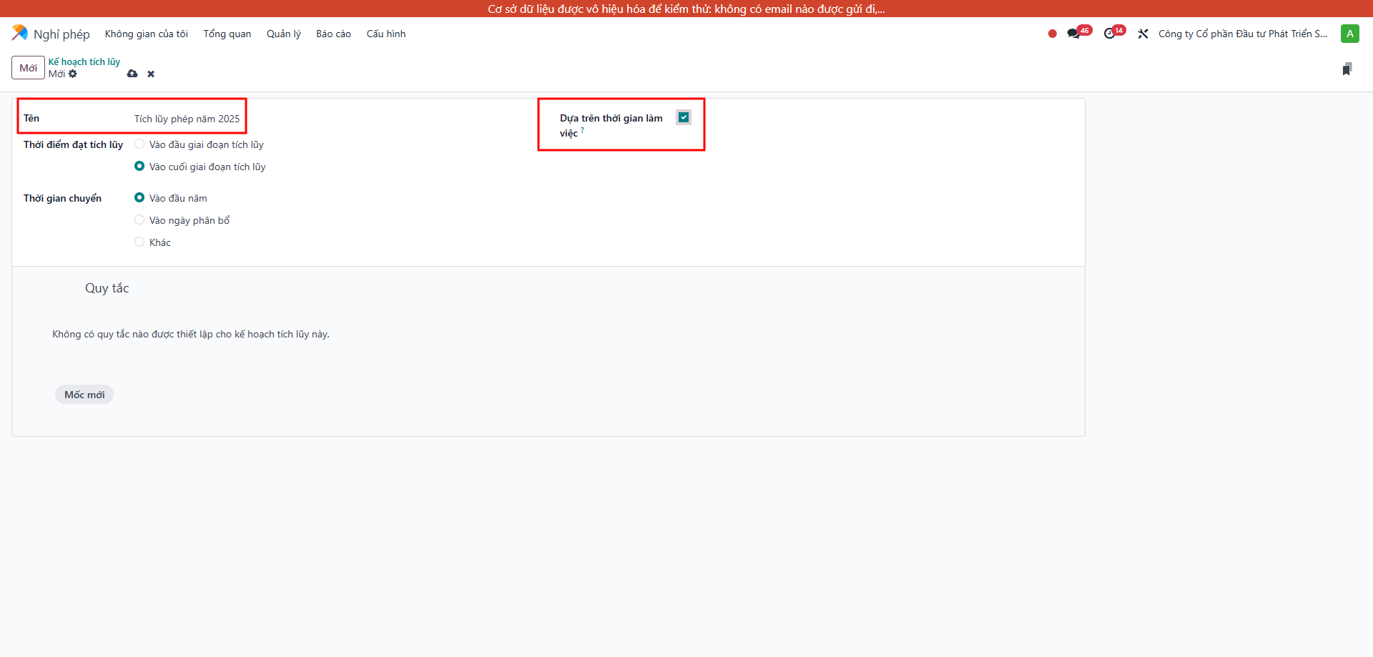1373x657 pixels.
Task: Open the Tổng quan menu
Action: pos(227,34)
